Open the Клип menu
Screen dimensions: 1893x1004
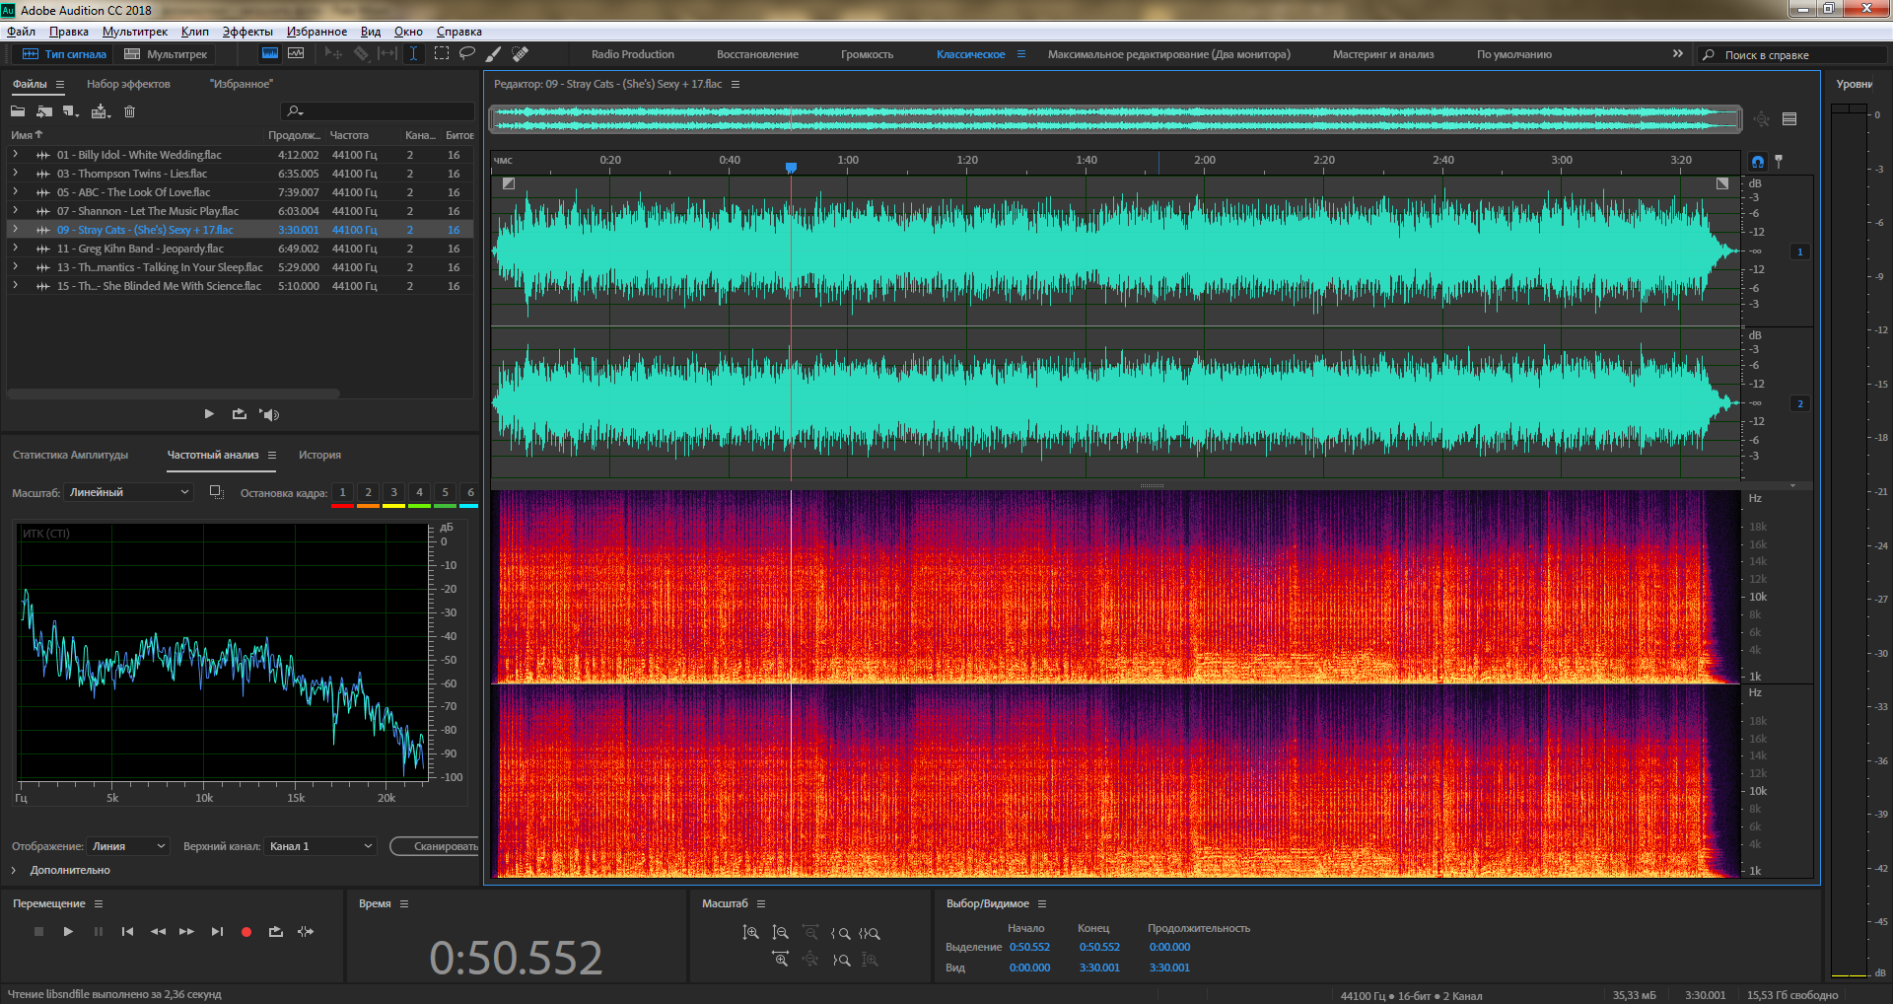[194, 32]
